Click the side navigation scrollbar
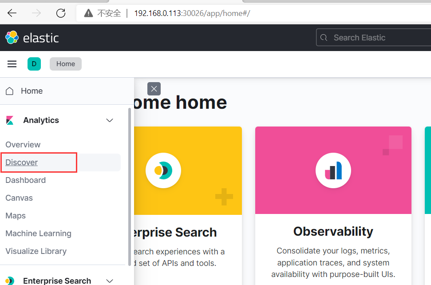Image resolution: width=431 pixels, height=285 pixels. coord(130,186)
